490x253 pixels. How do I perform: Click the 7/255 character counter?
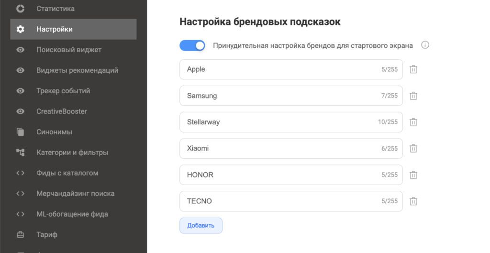coord(390,96)
